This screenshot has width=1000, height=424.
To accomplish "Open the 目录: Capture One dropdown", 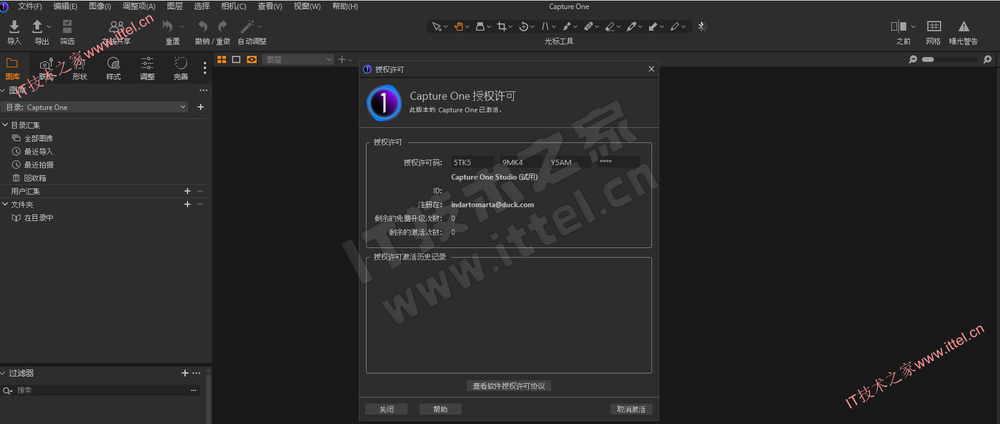I will 96,107.
